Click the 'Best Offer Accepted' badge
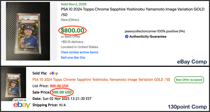Screen dimensions: 210x112 [x=189, y=80]
